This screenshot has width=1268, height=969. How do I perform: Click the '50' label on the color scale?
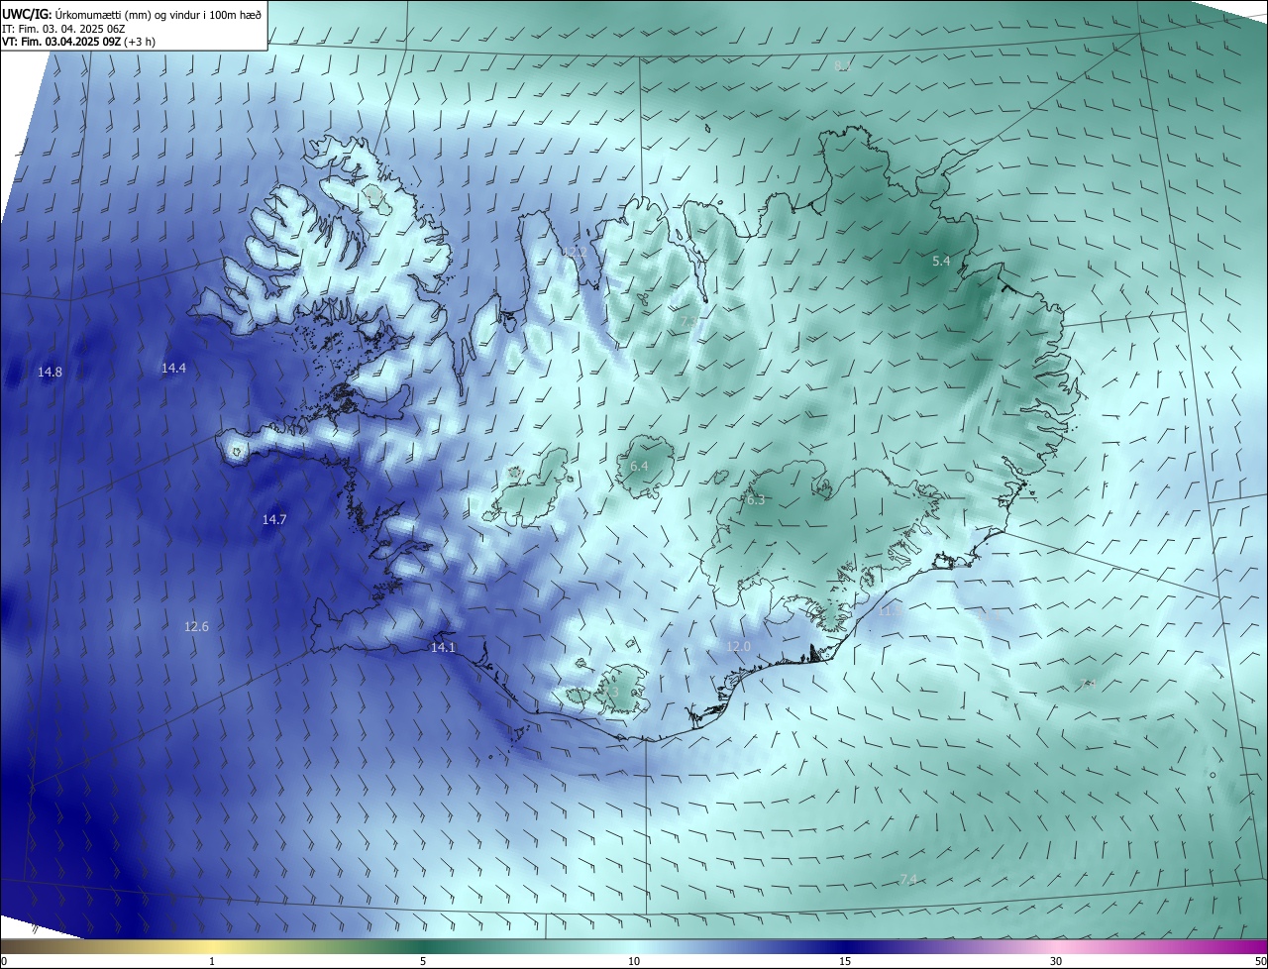(1260, 962)
